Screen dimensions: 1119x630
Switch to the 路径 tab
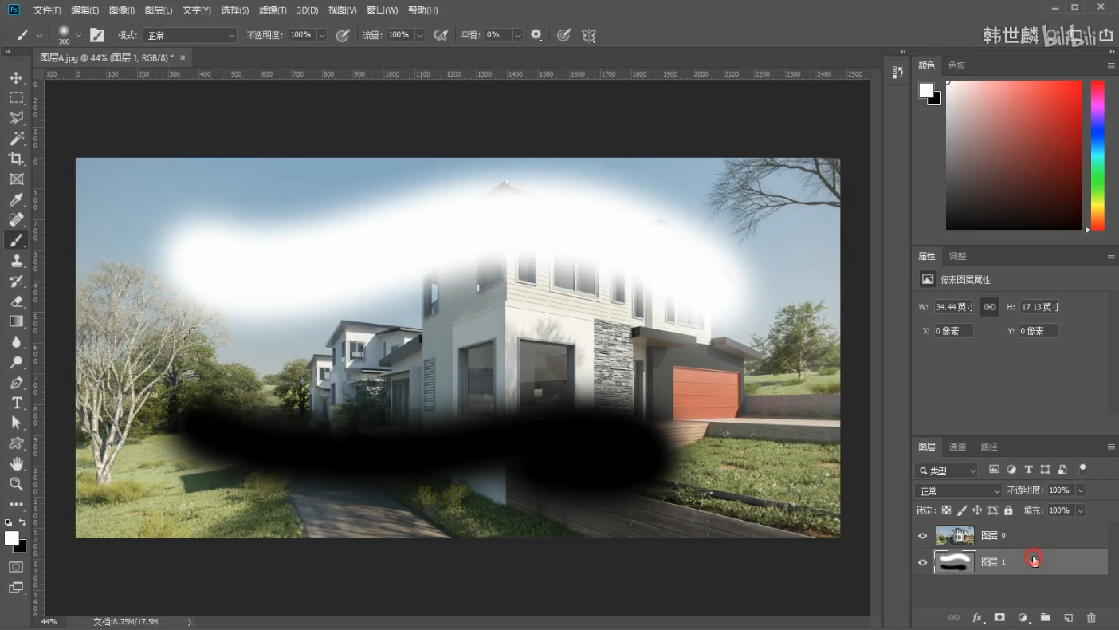click(988, 447)
